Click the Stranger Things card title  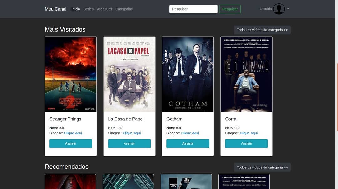tap(65, 119)
